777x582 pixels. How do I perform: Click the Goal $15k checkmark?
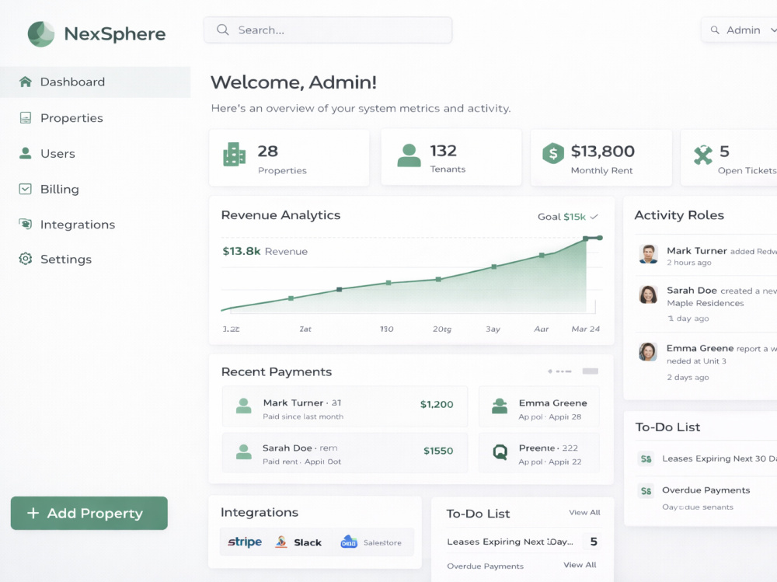click(x=594, y=217)
